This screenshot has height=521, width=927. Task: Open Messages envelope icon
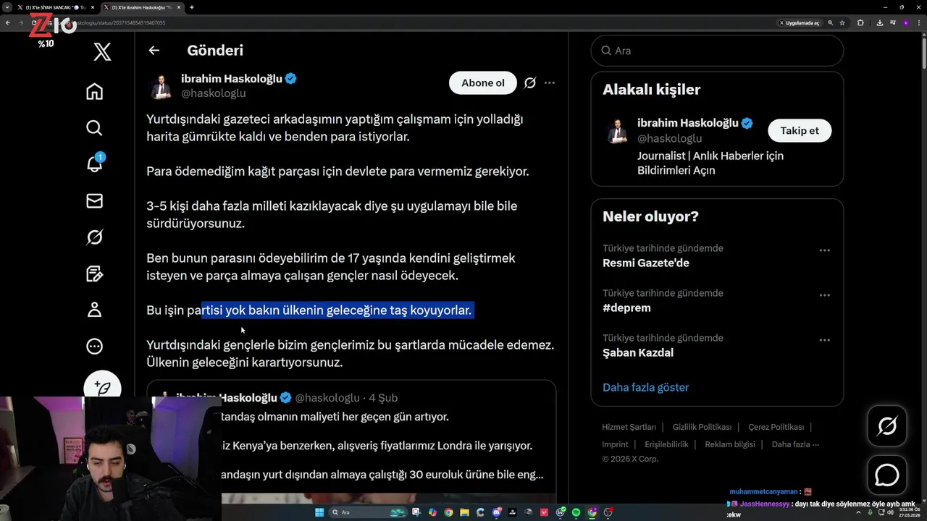(x=94, y=200)
